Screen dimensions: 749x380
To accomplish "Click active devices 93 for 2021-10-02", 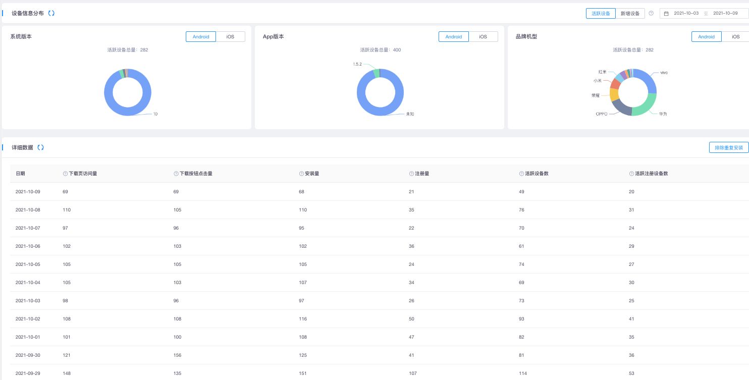I will tap(522, 319).
